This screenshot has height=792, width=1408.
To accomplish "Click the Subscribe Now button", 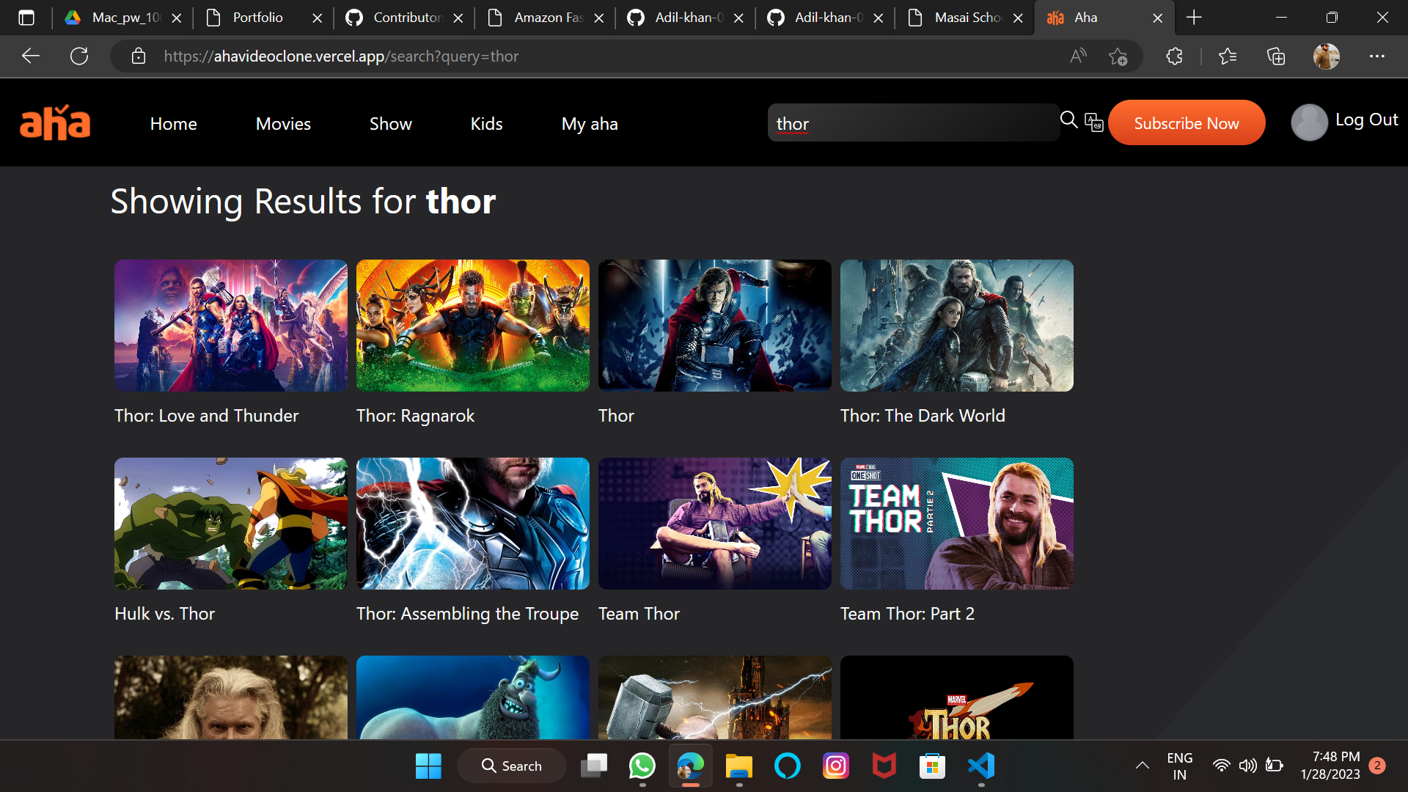I will [1187, 122].
